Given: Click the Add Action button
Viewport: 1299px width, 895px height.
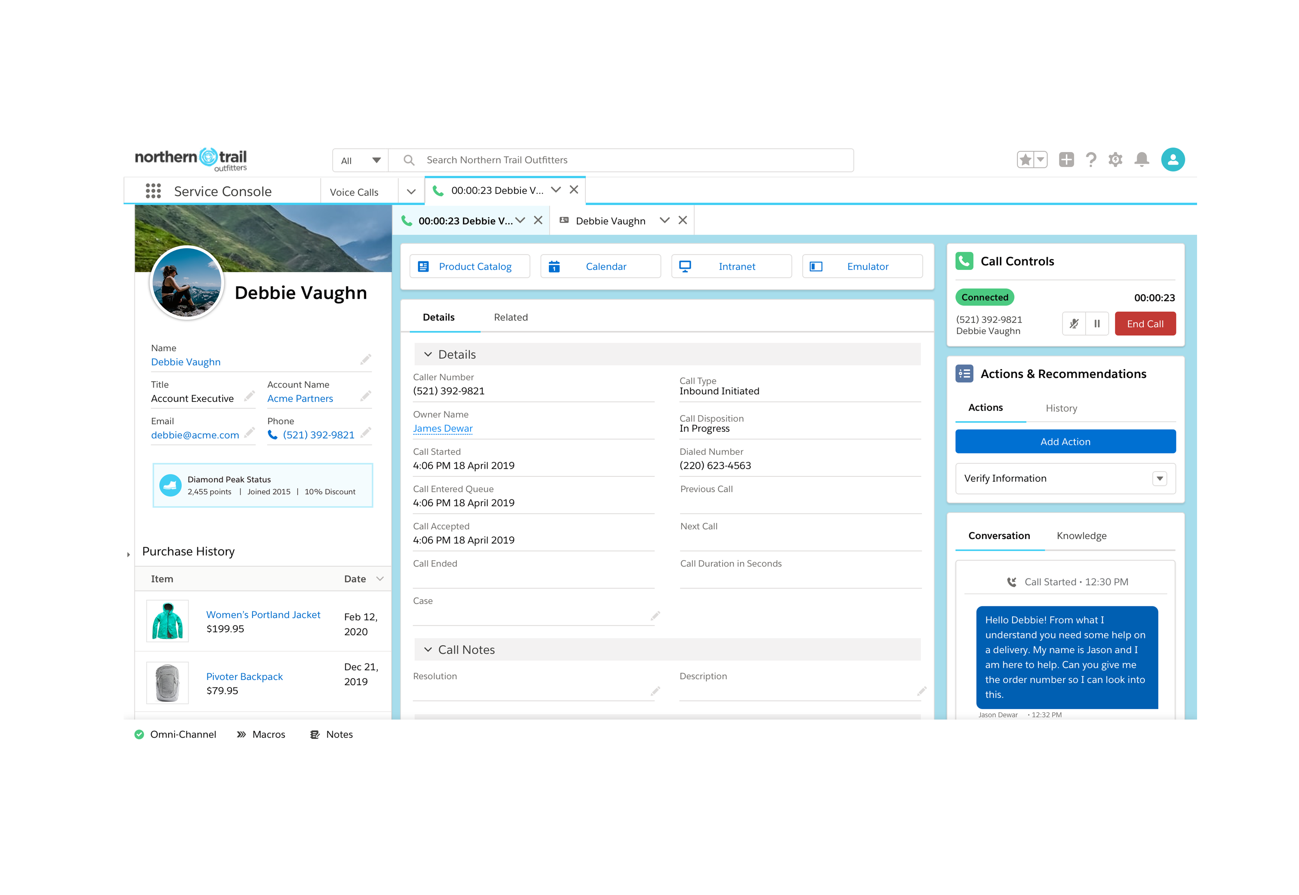Looking at the screenshot, I should coord(1065,442).
